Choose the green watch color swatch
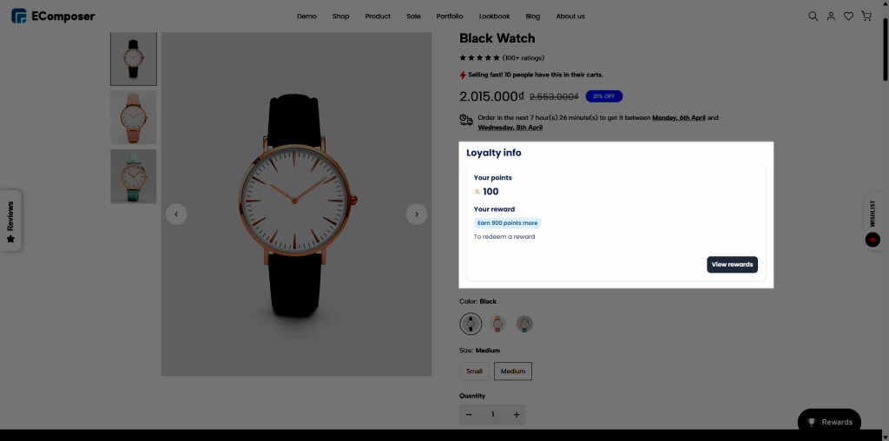This screenshot has height=441, width=889. tap(524, 324)
